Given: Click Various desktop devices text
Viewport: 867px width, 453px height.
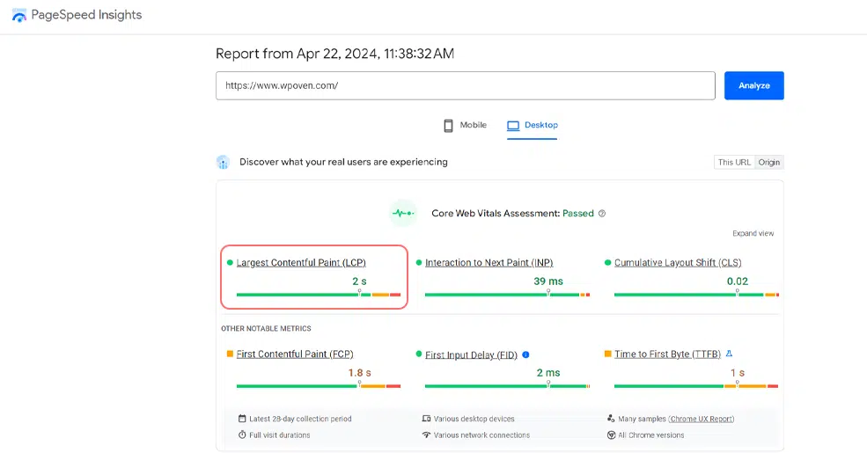Looking at the screenshot, I should click(474, 420).
